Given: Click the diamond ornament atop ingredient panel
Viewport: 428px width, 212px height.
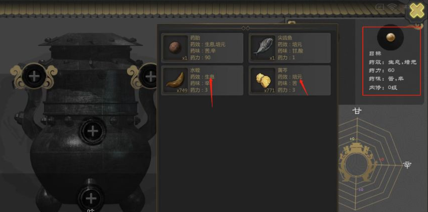Looking at the screenshot, I should point(246,28).
